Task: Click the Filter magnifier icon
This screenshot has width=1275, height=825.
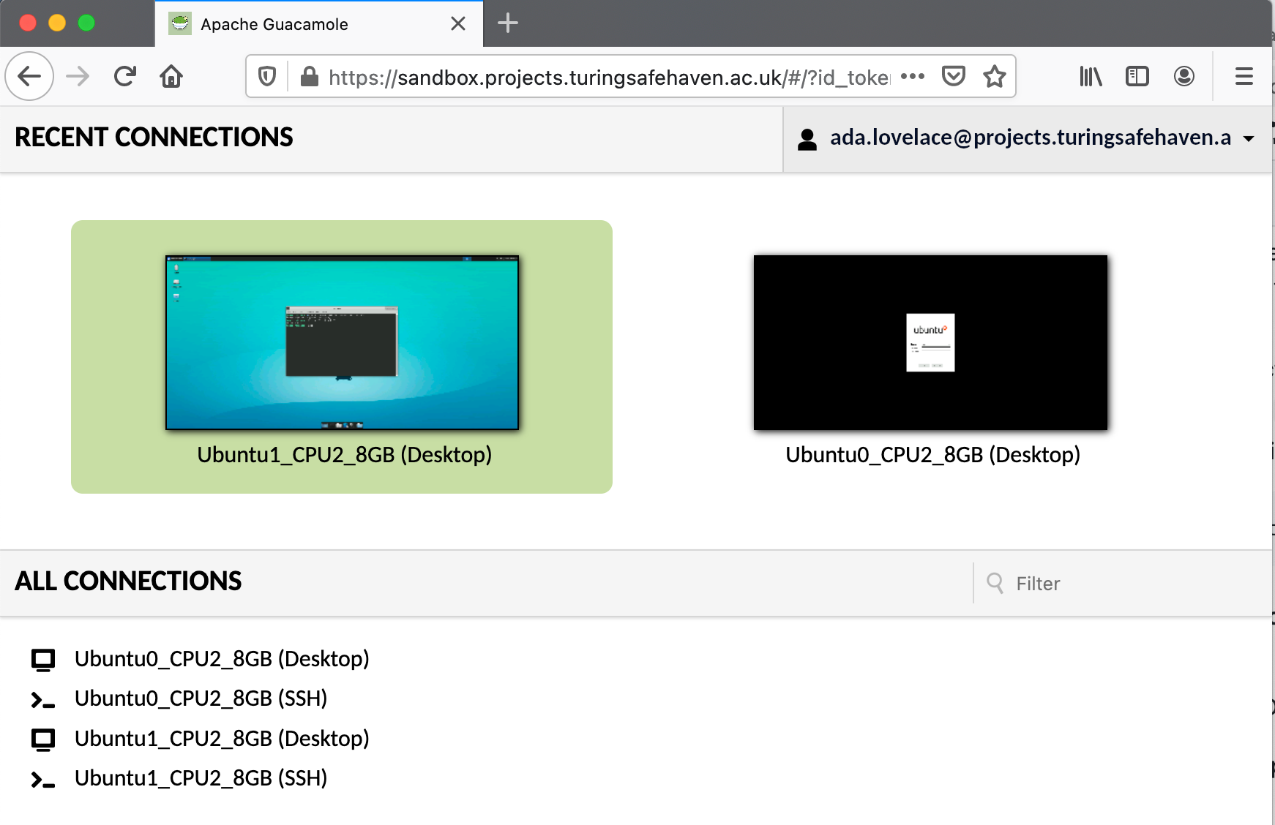Action: [x=995, y=583]
